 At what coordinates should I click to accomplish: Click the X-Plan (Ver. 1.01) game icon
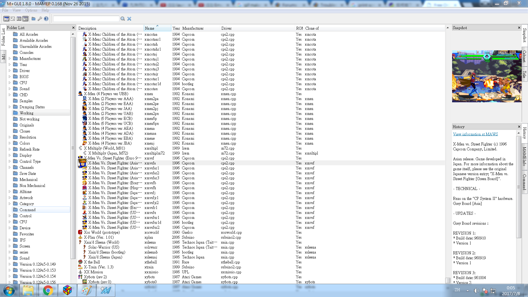80,237
